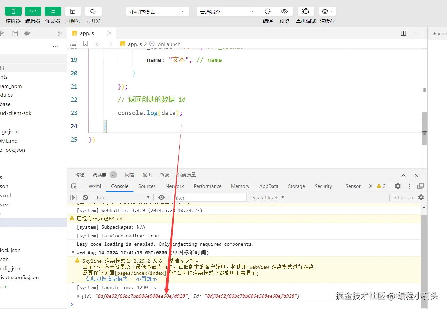Switch to the 问题 panel tab
This screenshot has height=309, width=447.
tap(130, 175)
